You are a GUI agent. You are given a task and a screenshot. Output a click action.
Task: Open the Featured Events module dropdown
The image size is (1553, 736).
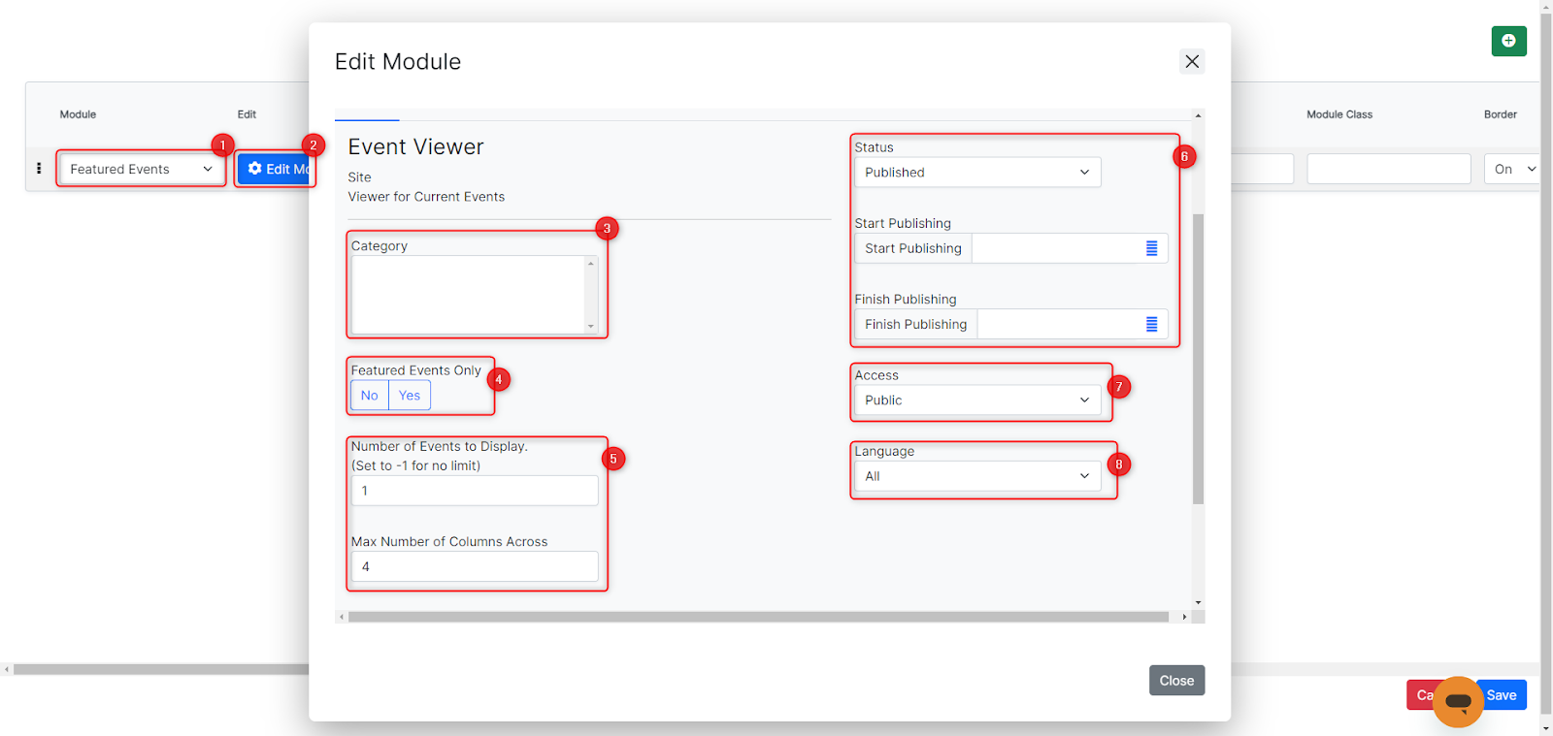pyautogui.click(x=141, y=169)
